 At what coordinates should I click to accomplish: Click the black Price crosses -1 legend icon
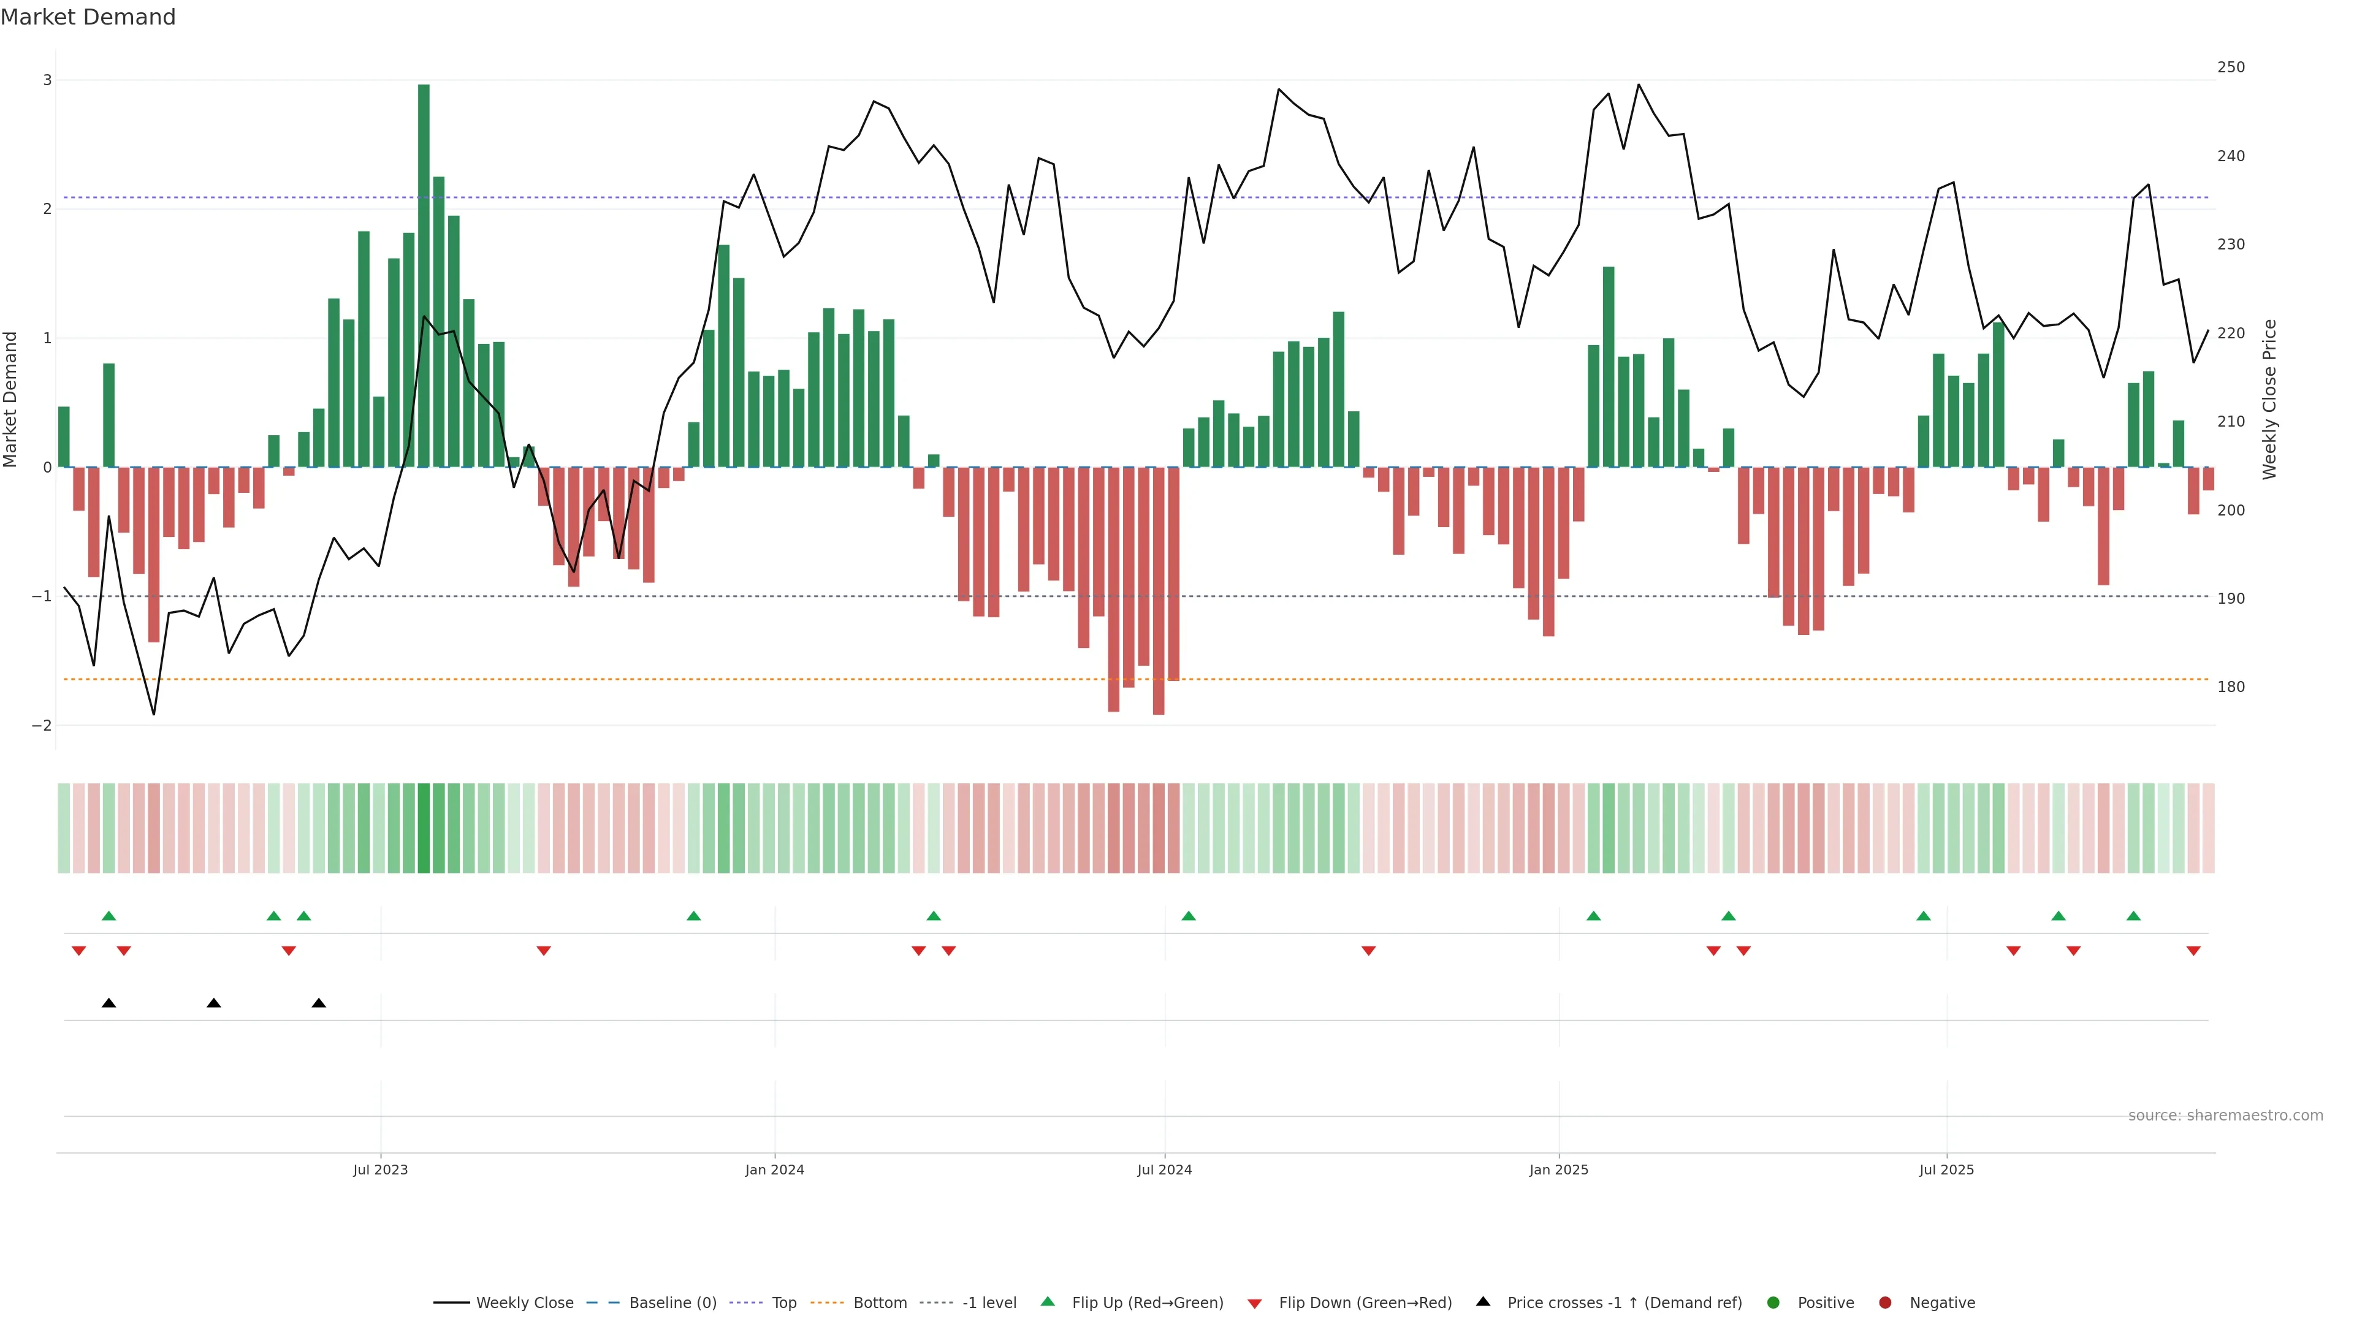1482,1302
